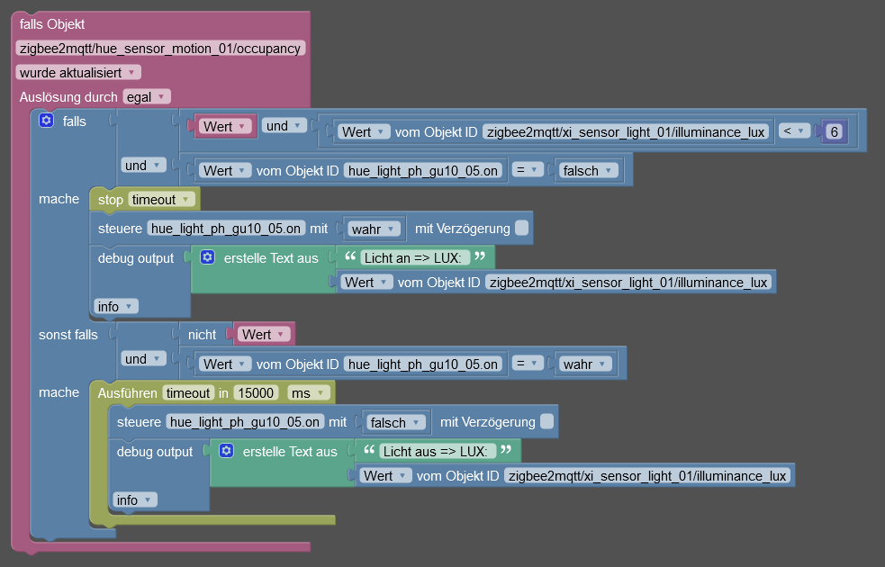This screenshot has height=567, width=885.
Task: Open the second debug output 'info' level dropdown
Action: [135, 499]
